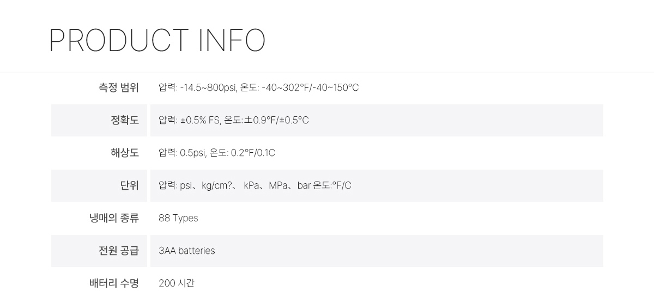Select the 0.2°F/0.1C temperature resolution text
Screen dimensions: 654x299
point(253,153)
